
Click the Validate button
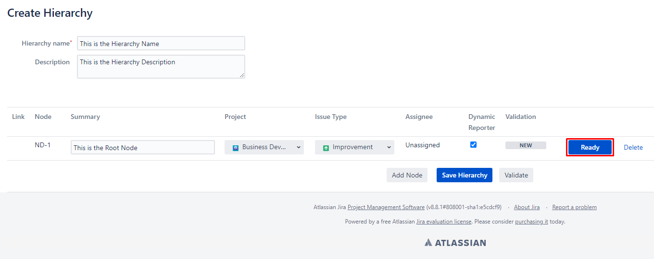516,175
